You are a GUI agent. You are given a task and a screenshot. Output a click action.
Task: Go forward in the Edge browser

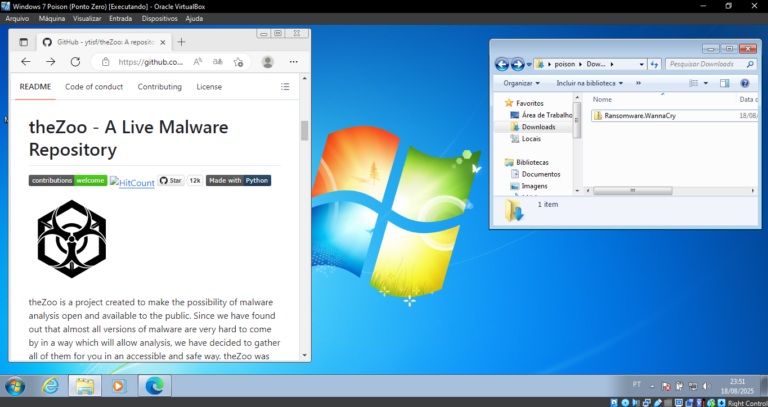[x=51, y=62]
